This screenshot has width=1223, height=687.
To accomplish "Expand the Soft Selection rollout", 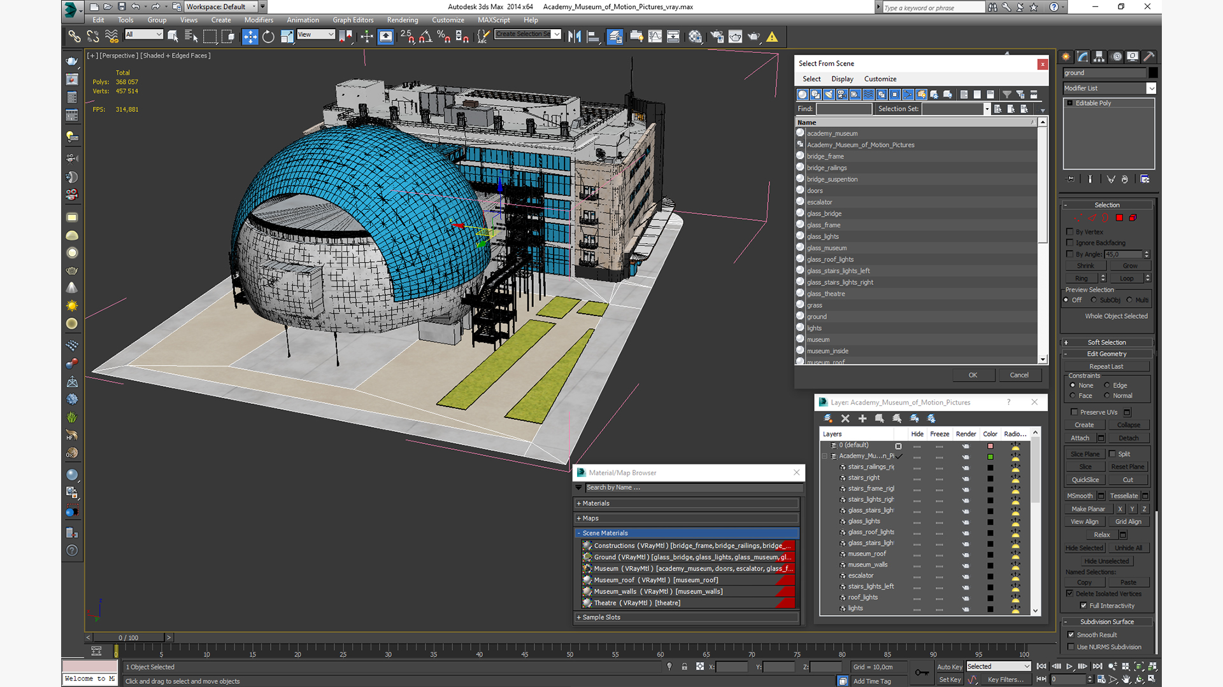I will pyautogui.click(x=1107, y=342).
